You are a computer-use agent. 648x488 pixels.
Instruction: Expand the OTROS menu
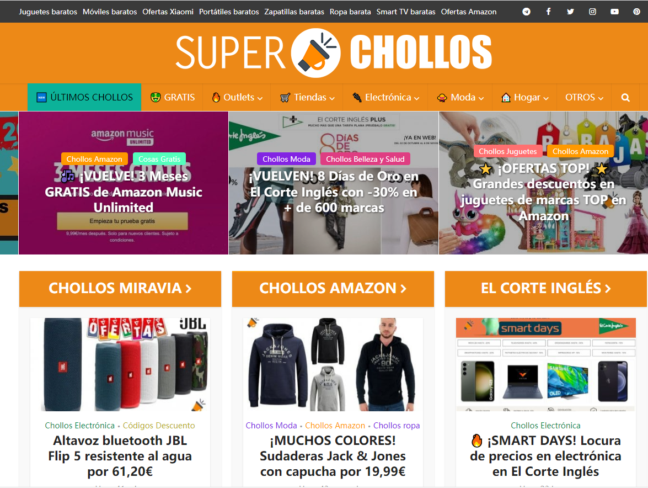[585, 97]
